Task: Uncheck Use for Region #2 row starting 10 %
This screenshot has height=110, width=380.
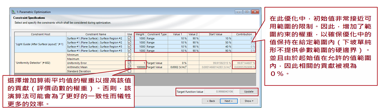Action: [x=129, y=38]
